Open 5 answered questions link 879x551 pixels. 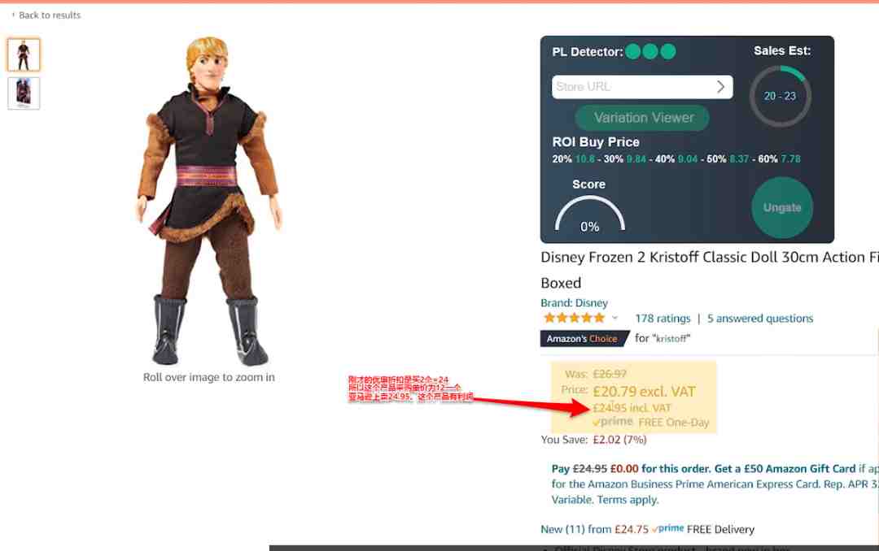point(760,319)
